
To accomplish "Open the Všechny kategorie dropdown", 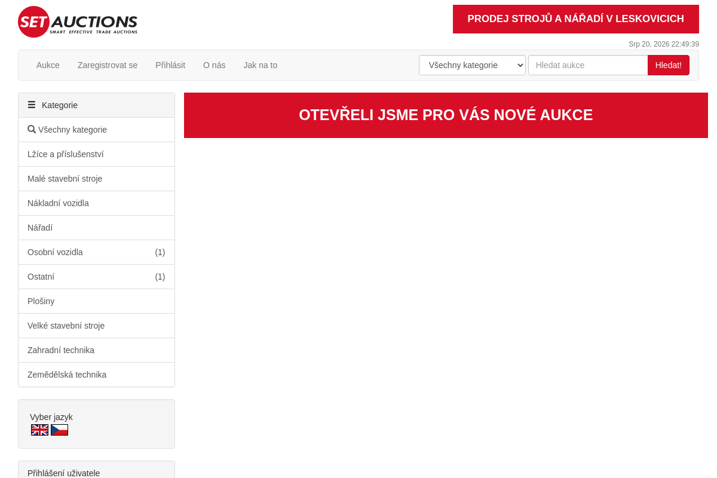I will pyautogui.click(x=472, y=65).
